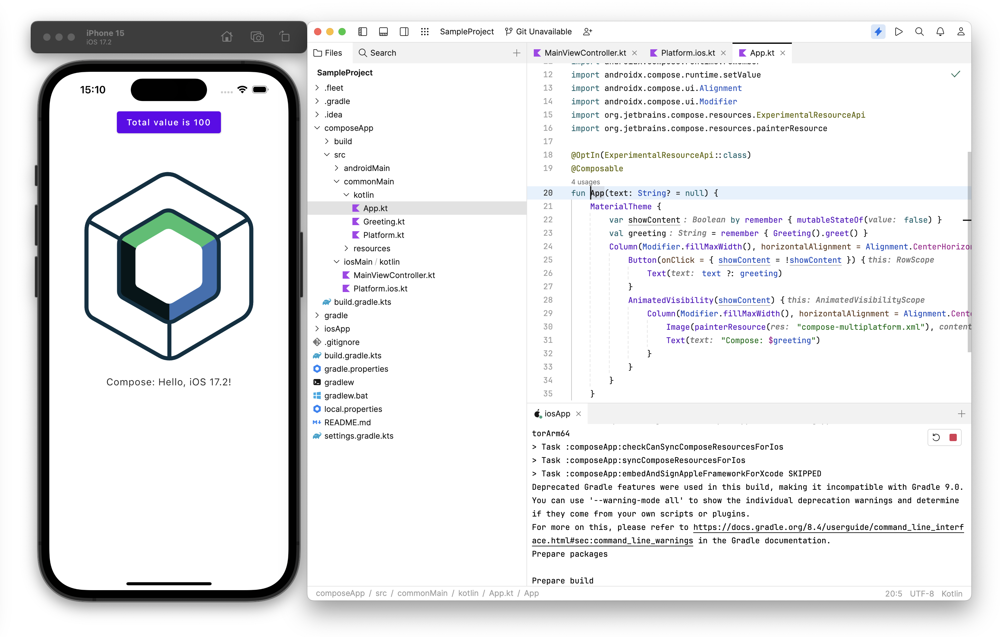Take a simulator screenshot
Image resolution: width=1000 pixels, height=637 pixels.
click(x=257, y=37)
